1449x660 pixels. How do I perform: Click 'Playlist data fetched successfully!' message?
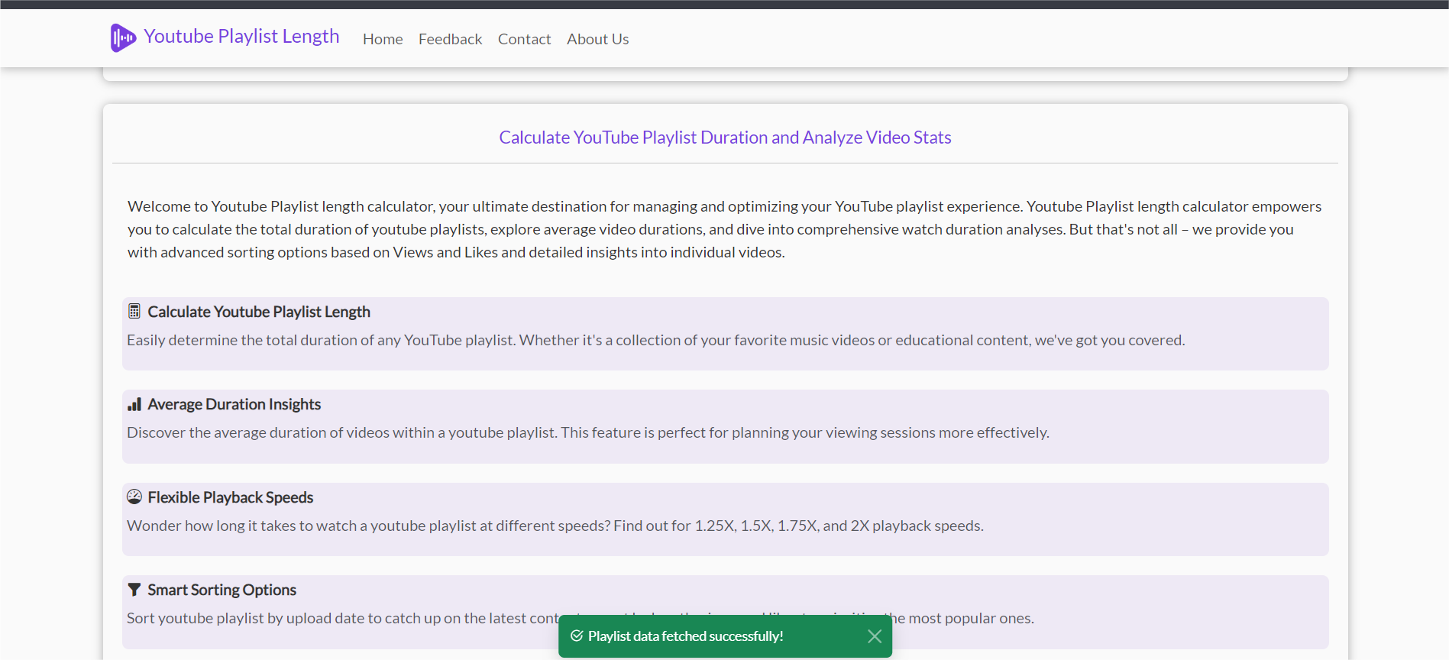685,636
